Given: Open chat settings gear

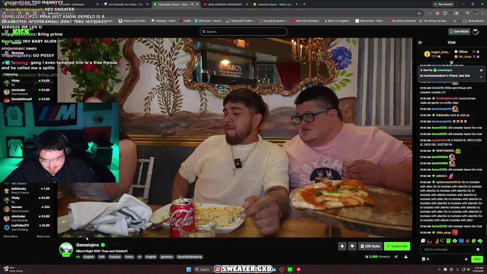Looking at the screenshot, I should 466,260.
